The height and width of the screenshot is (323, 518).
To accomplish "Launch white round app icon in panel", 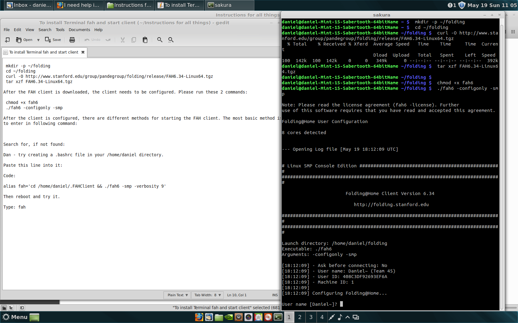I will pos(258,317).
